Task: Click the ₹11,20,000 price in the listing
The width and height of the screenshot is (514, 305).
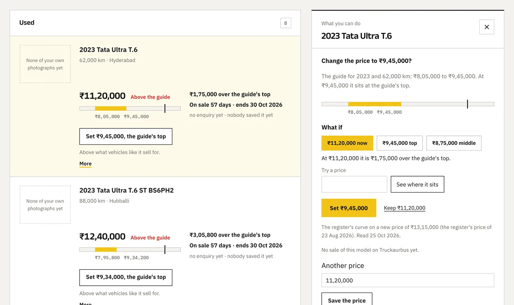Action: tap(102, 96)
